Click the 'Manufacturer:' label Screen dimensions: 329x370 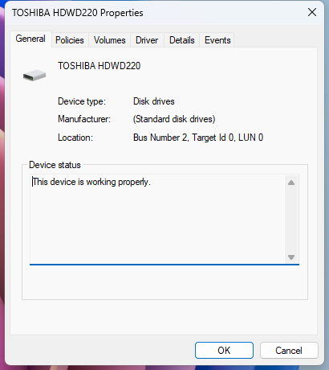point(84,119)
